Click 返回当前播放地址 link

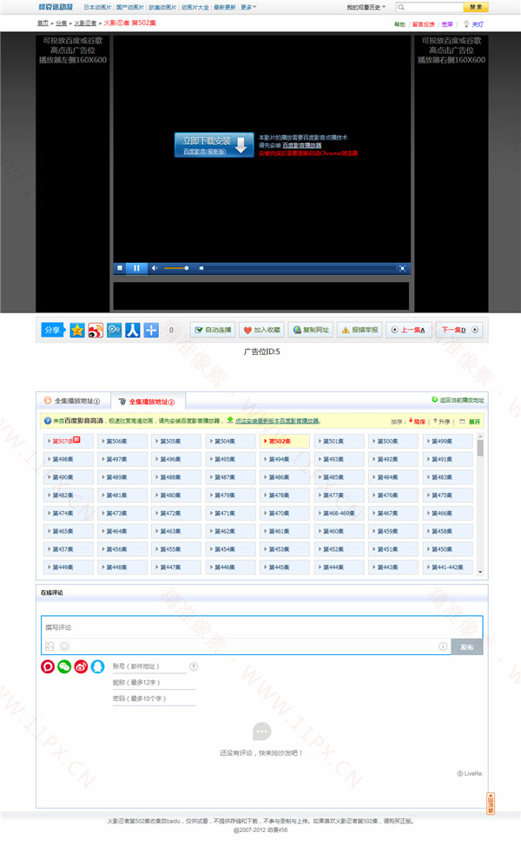tap(458, 400)
